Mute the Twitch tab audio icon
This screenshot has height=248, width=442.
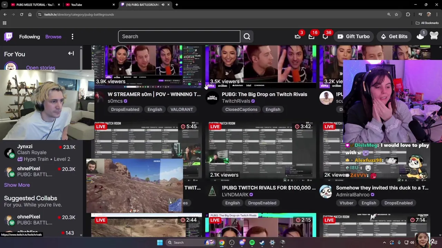point(163,5)
